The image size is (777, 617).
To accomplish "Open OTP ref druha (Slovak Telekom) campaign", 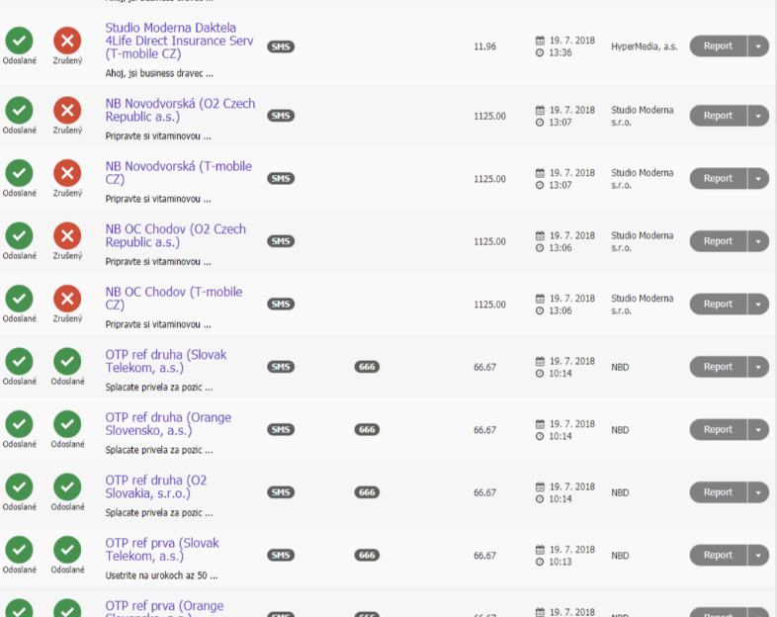I will pyautogui.click(x=166, y=361).
